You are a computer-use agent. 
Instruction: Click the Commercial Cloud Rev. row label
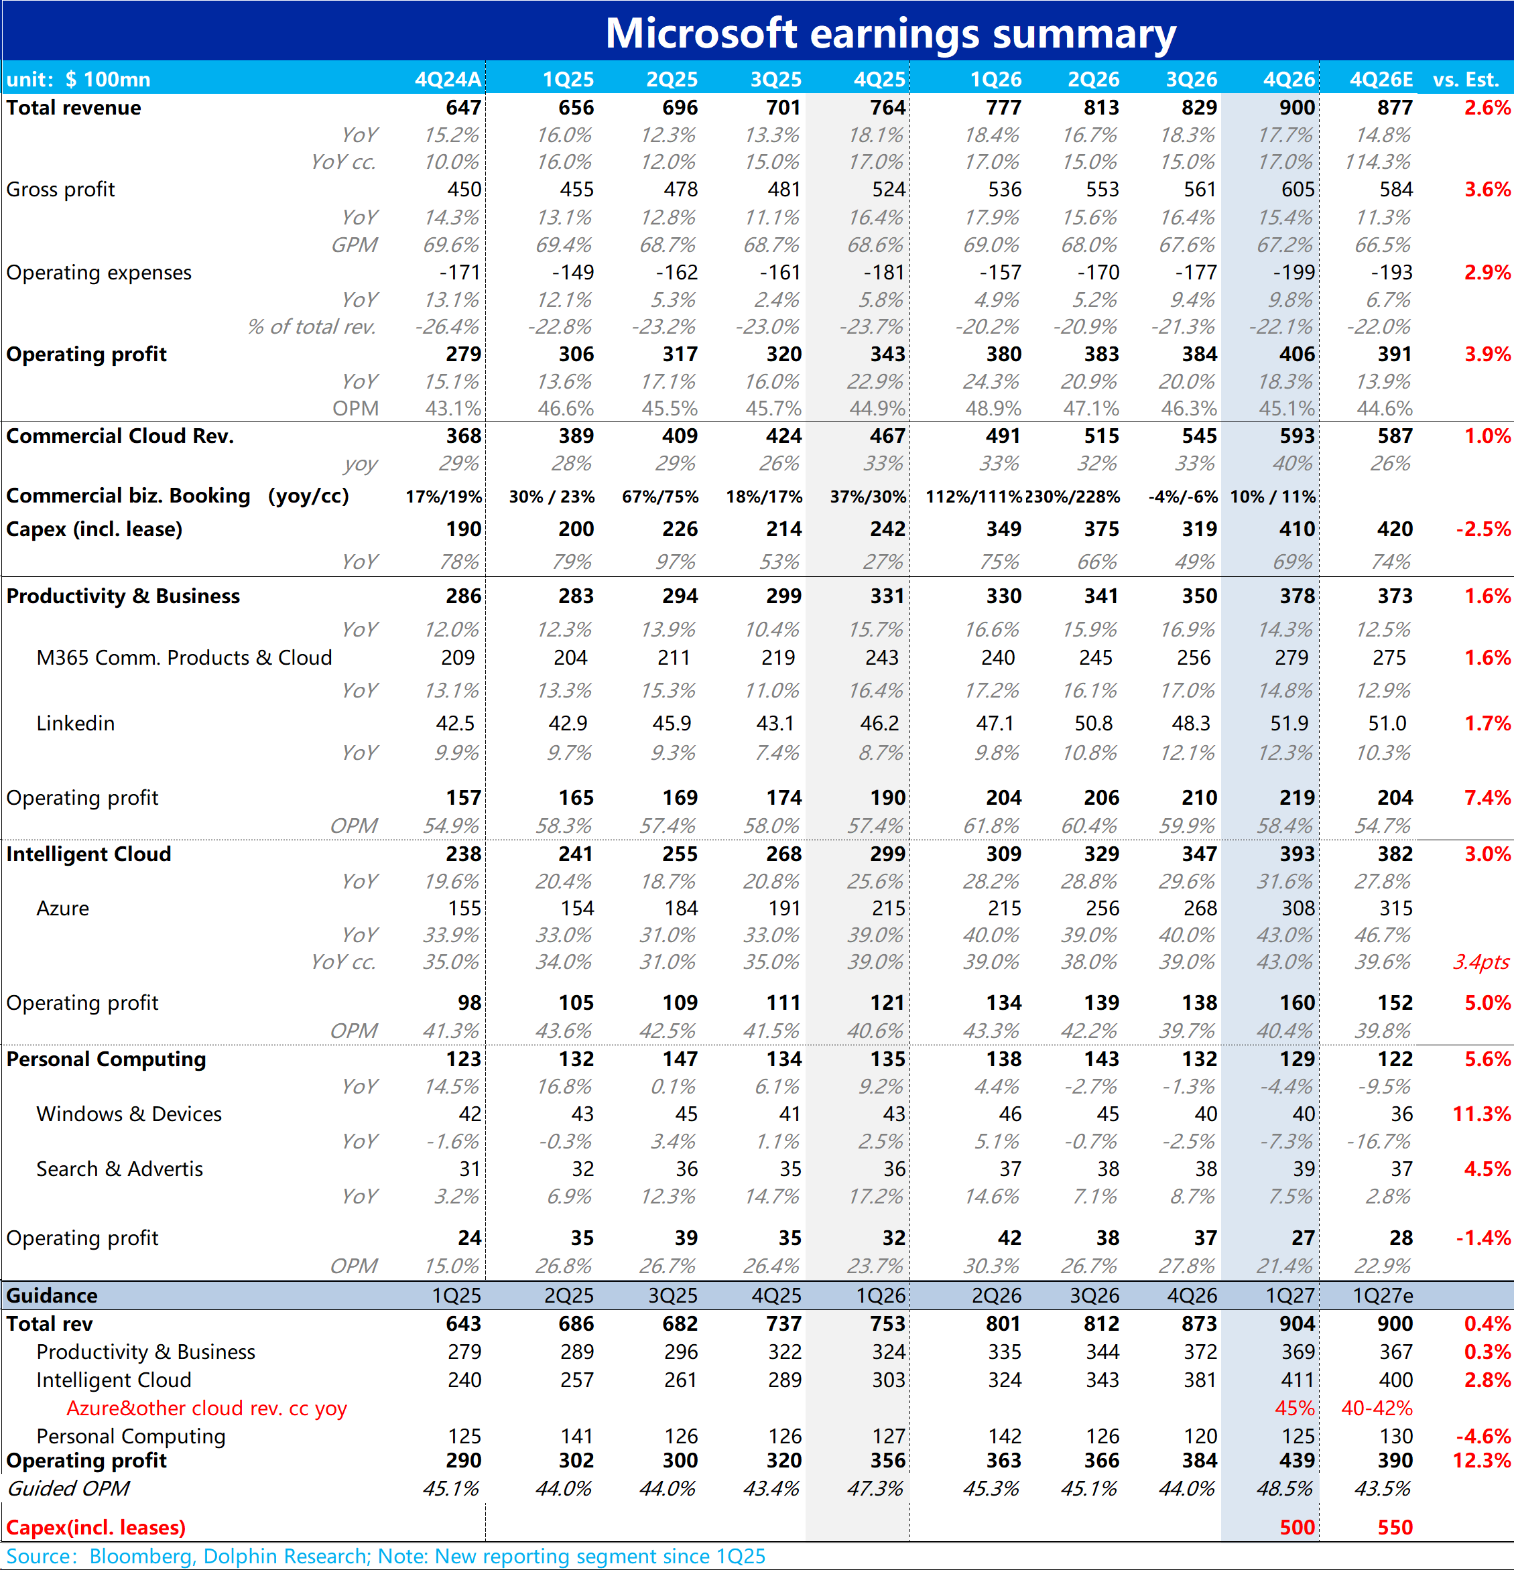coord(120,436)
